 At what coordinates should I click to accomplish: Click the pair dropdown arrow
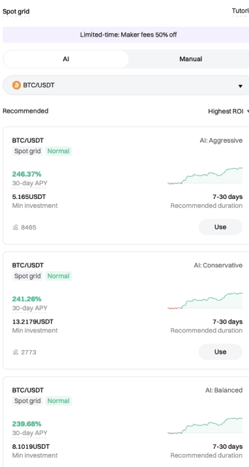241,86
